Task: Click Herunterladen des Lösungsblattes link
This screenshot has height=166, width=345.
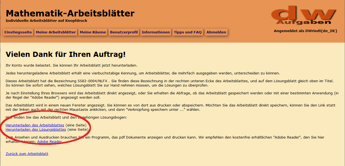Action: (36, 129)
